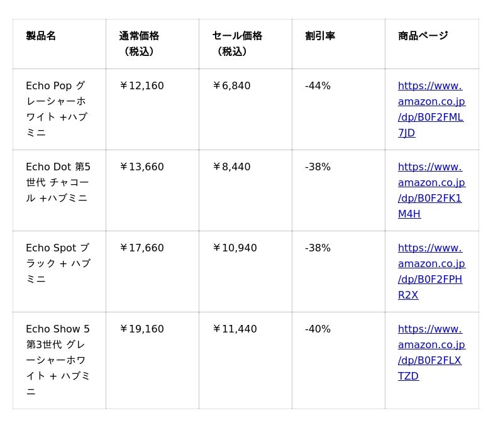
Task: Select the Echo Pop グレーシャーホワイト product name cell
Action: coord(57,109)
